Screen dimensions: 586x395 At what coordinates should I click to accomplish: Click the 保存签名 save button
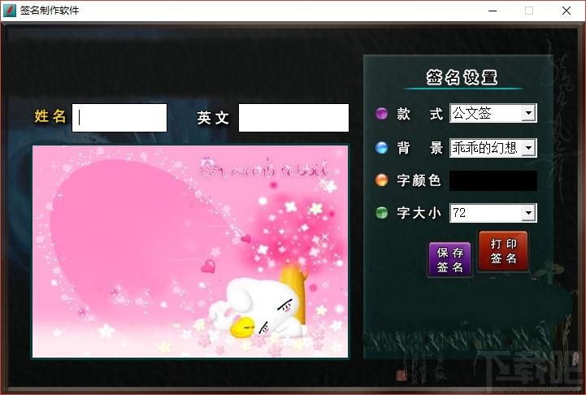click(450, 259)
